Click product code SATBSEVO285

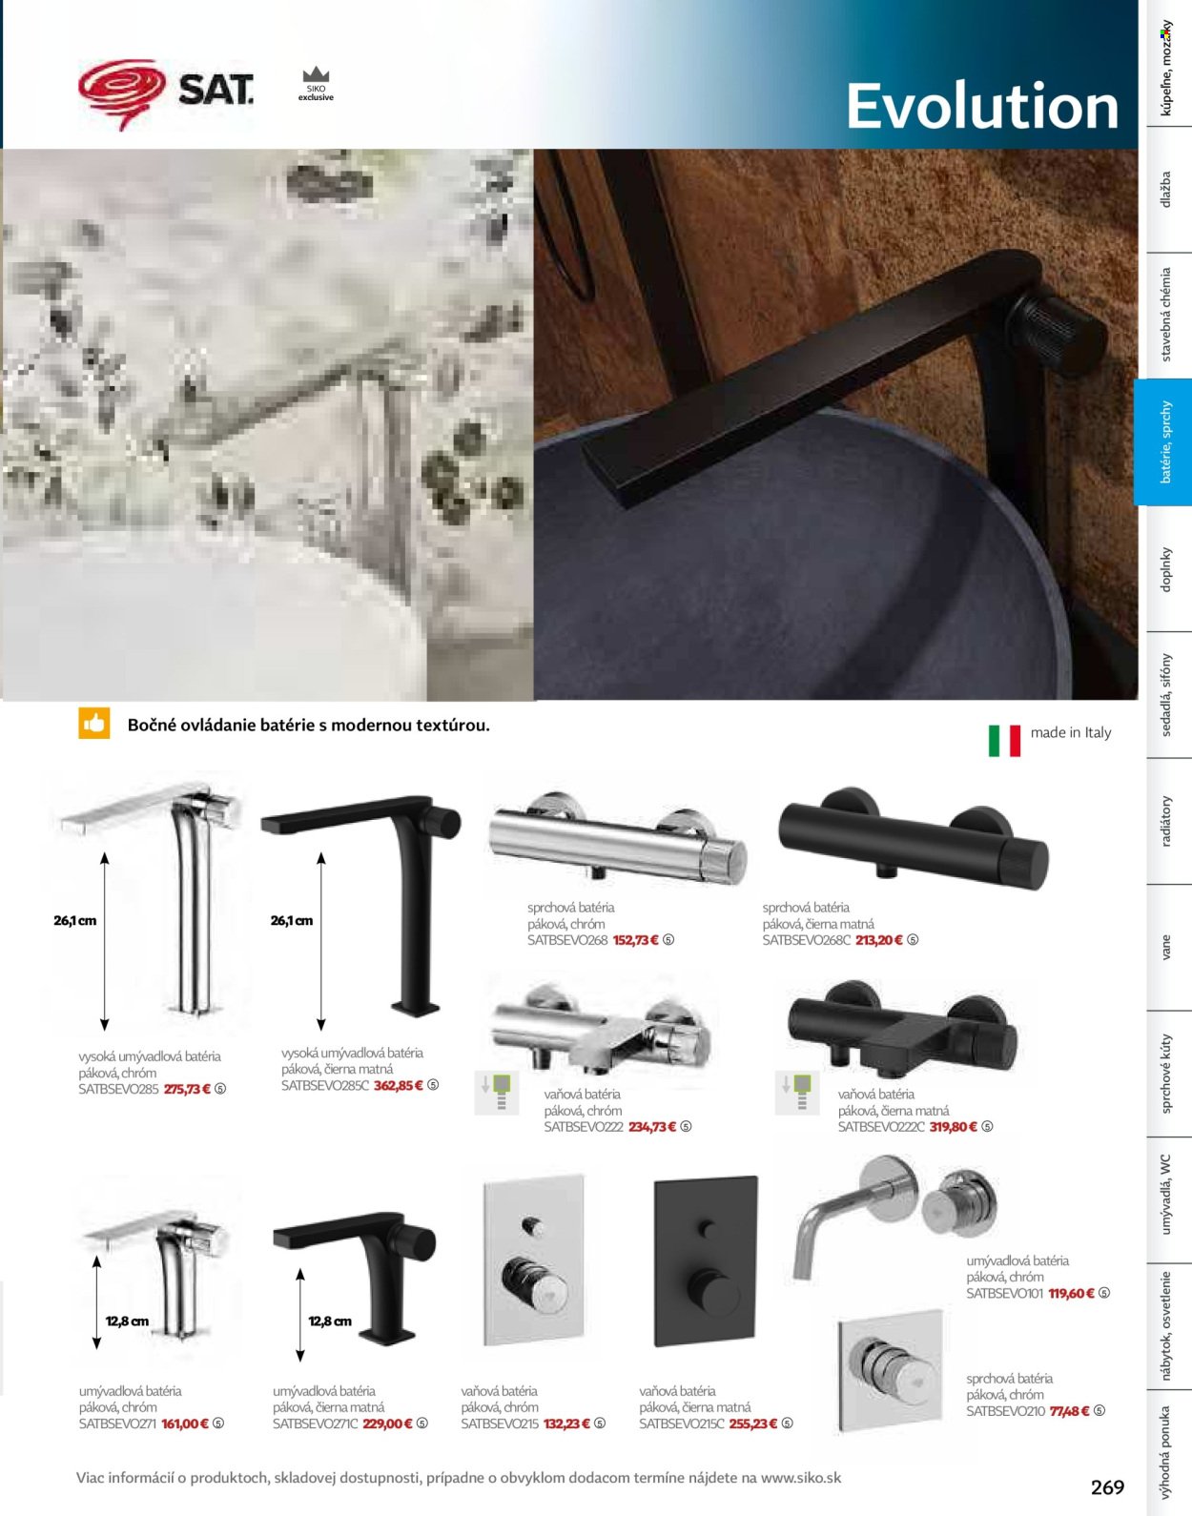coord(118,1089)
